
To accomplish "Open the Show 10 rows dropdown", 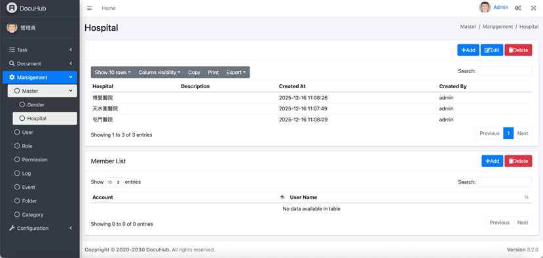I will 113,73.
